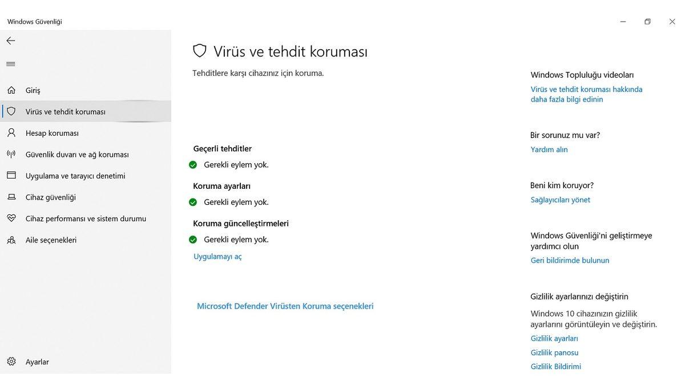View Gizlilik Bildirimi
The image size is (685, 385).
point(556,366)
